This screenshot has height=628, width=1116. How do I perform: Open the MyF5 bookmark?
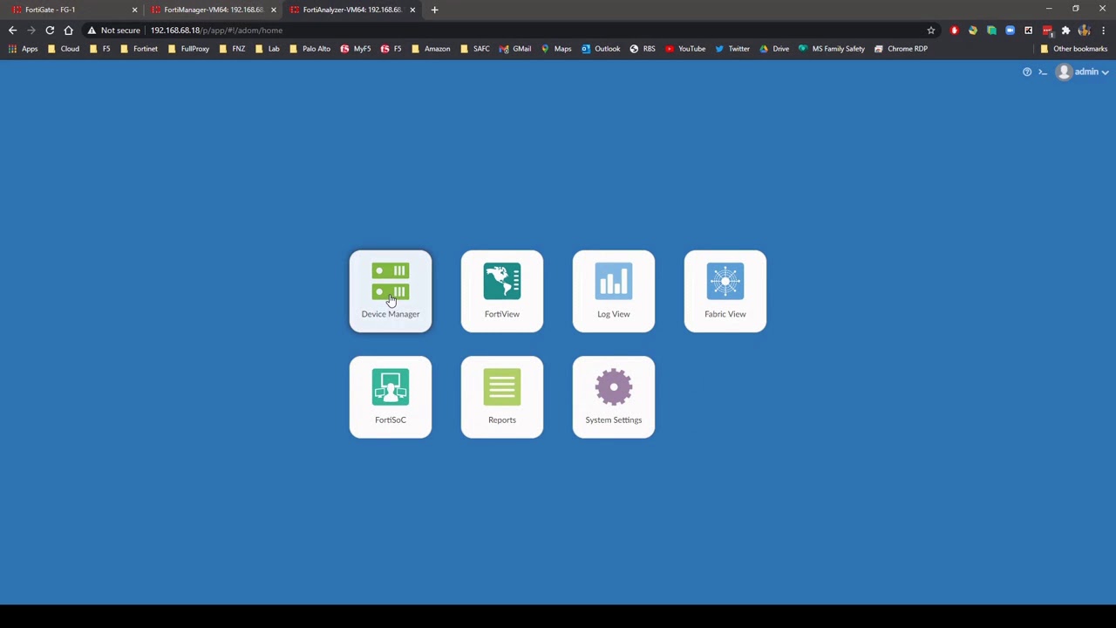point(356,49)
